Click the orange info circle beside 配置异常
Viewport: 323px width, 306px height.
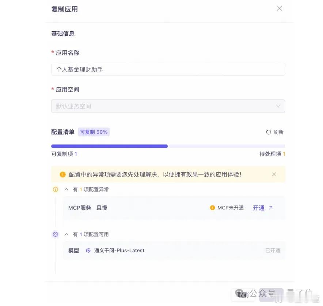click(56, 189)
